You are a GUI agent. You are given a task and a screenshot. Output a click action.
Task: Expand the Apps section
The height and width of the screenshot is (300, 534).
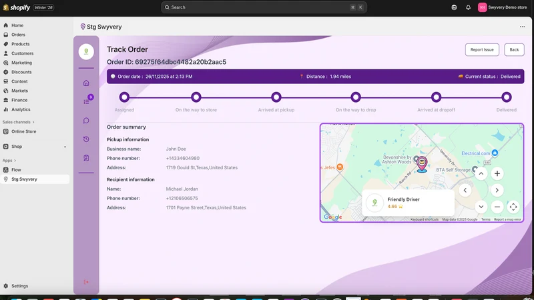(x=9, y=161)
